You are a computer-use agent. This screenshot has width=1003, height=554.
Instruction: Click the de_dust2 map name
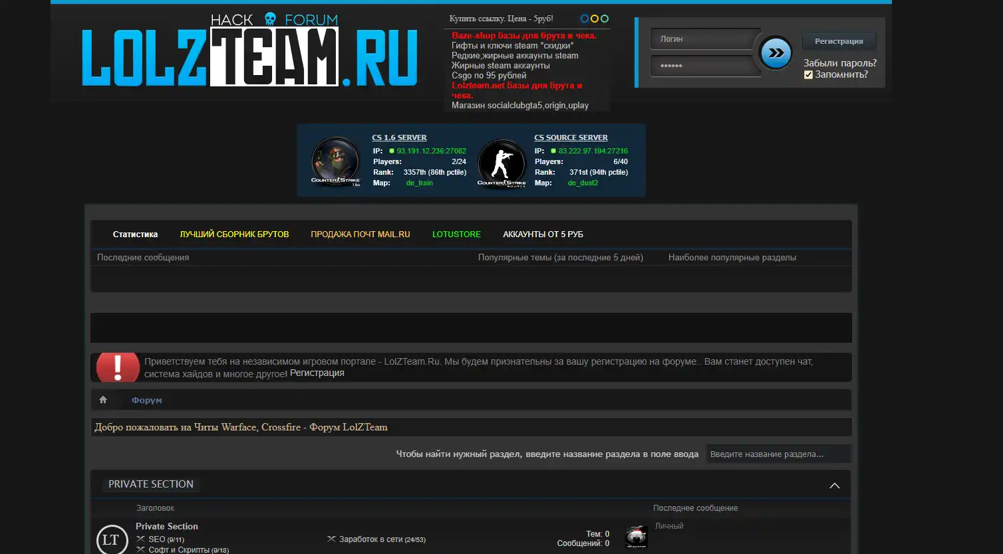point(583,183)
